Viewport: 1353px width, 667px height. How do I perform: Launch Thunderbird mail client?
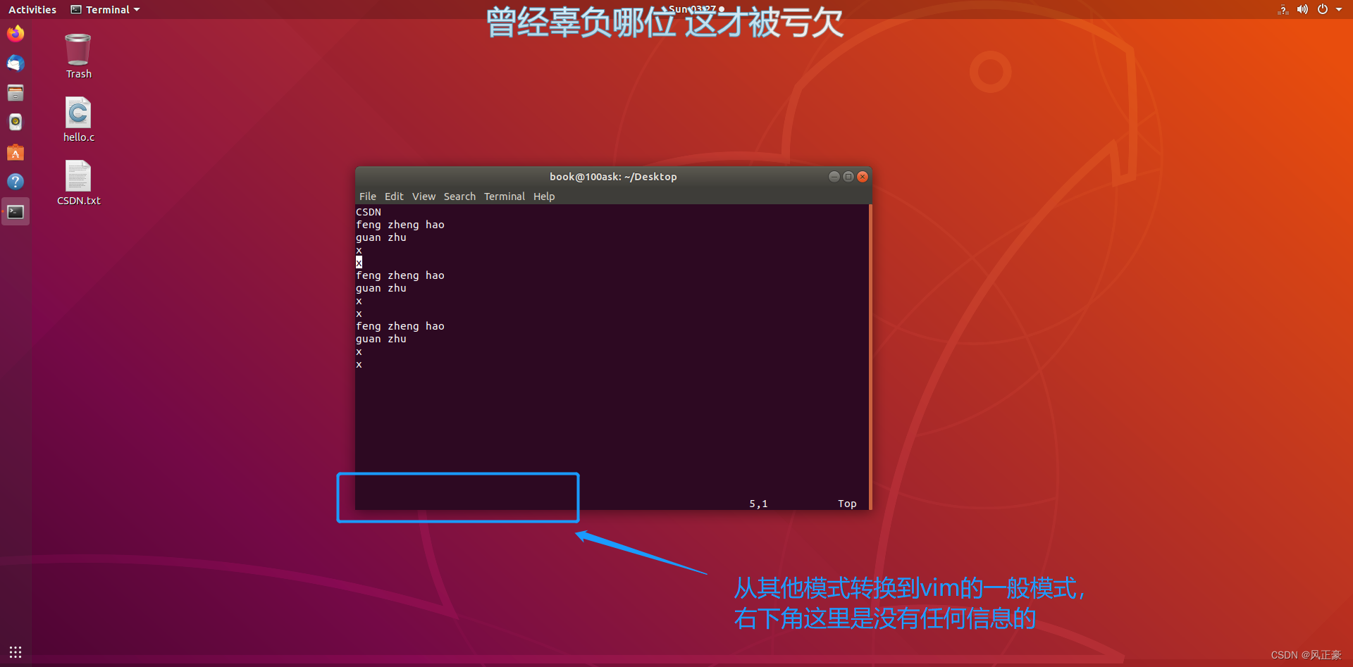[x=15, y=63]
